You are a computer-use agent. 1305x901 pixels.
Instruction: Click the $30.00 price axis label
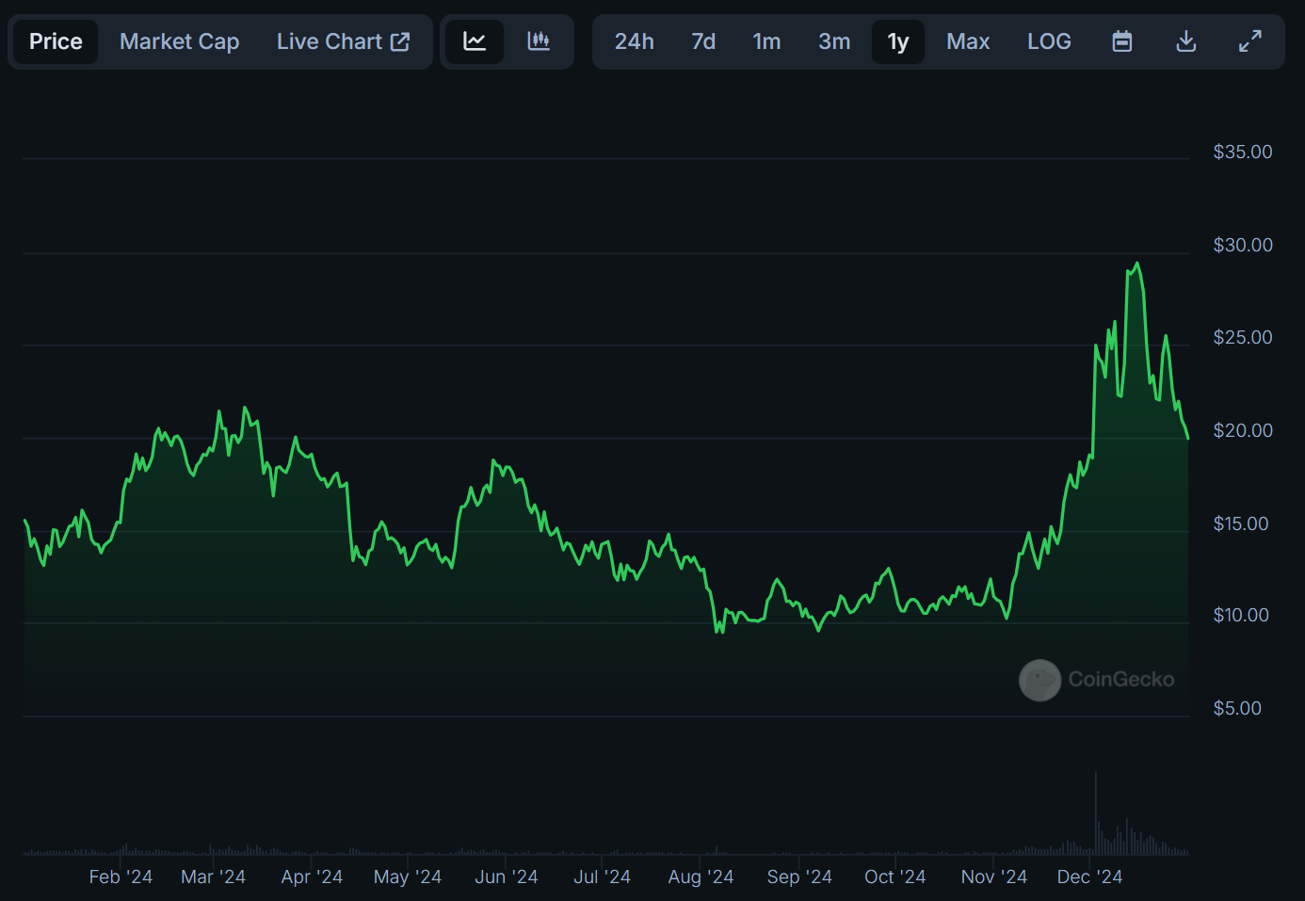click(1242, 245)
